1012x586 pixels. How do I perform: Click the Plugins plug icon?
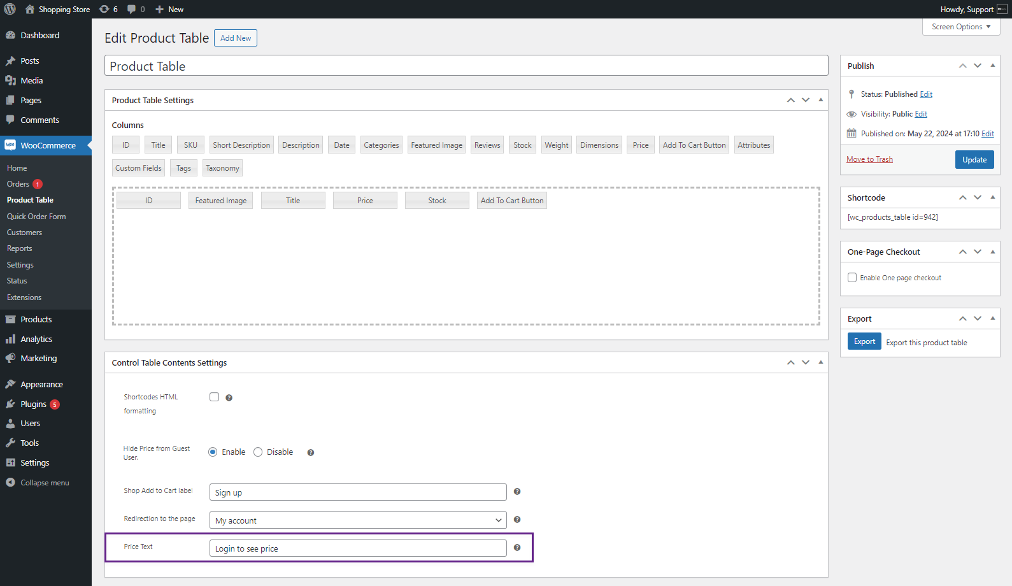pyautogui.click(x=10, y=404)
